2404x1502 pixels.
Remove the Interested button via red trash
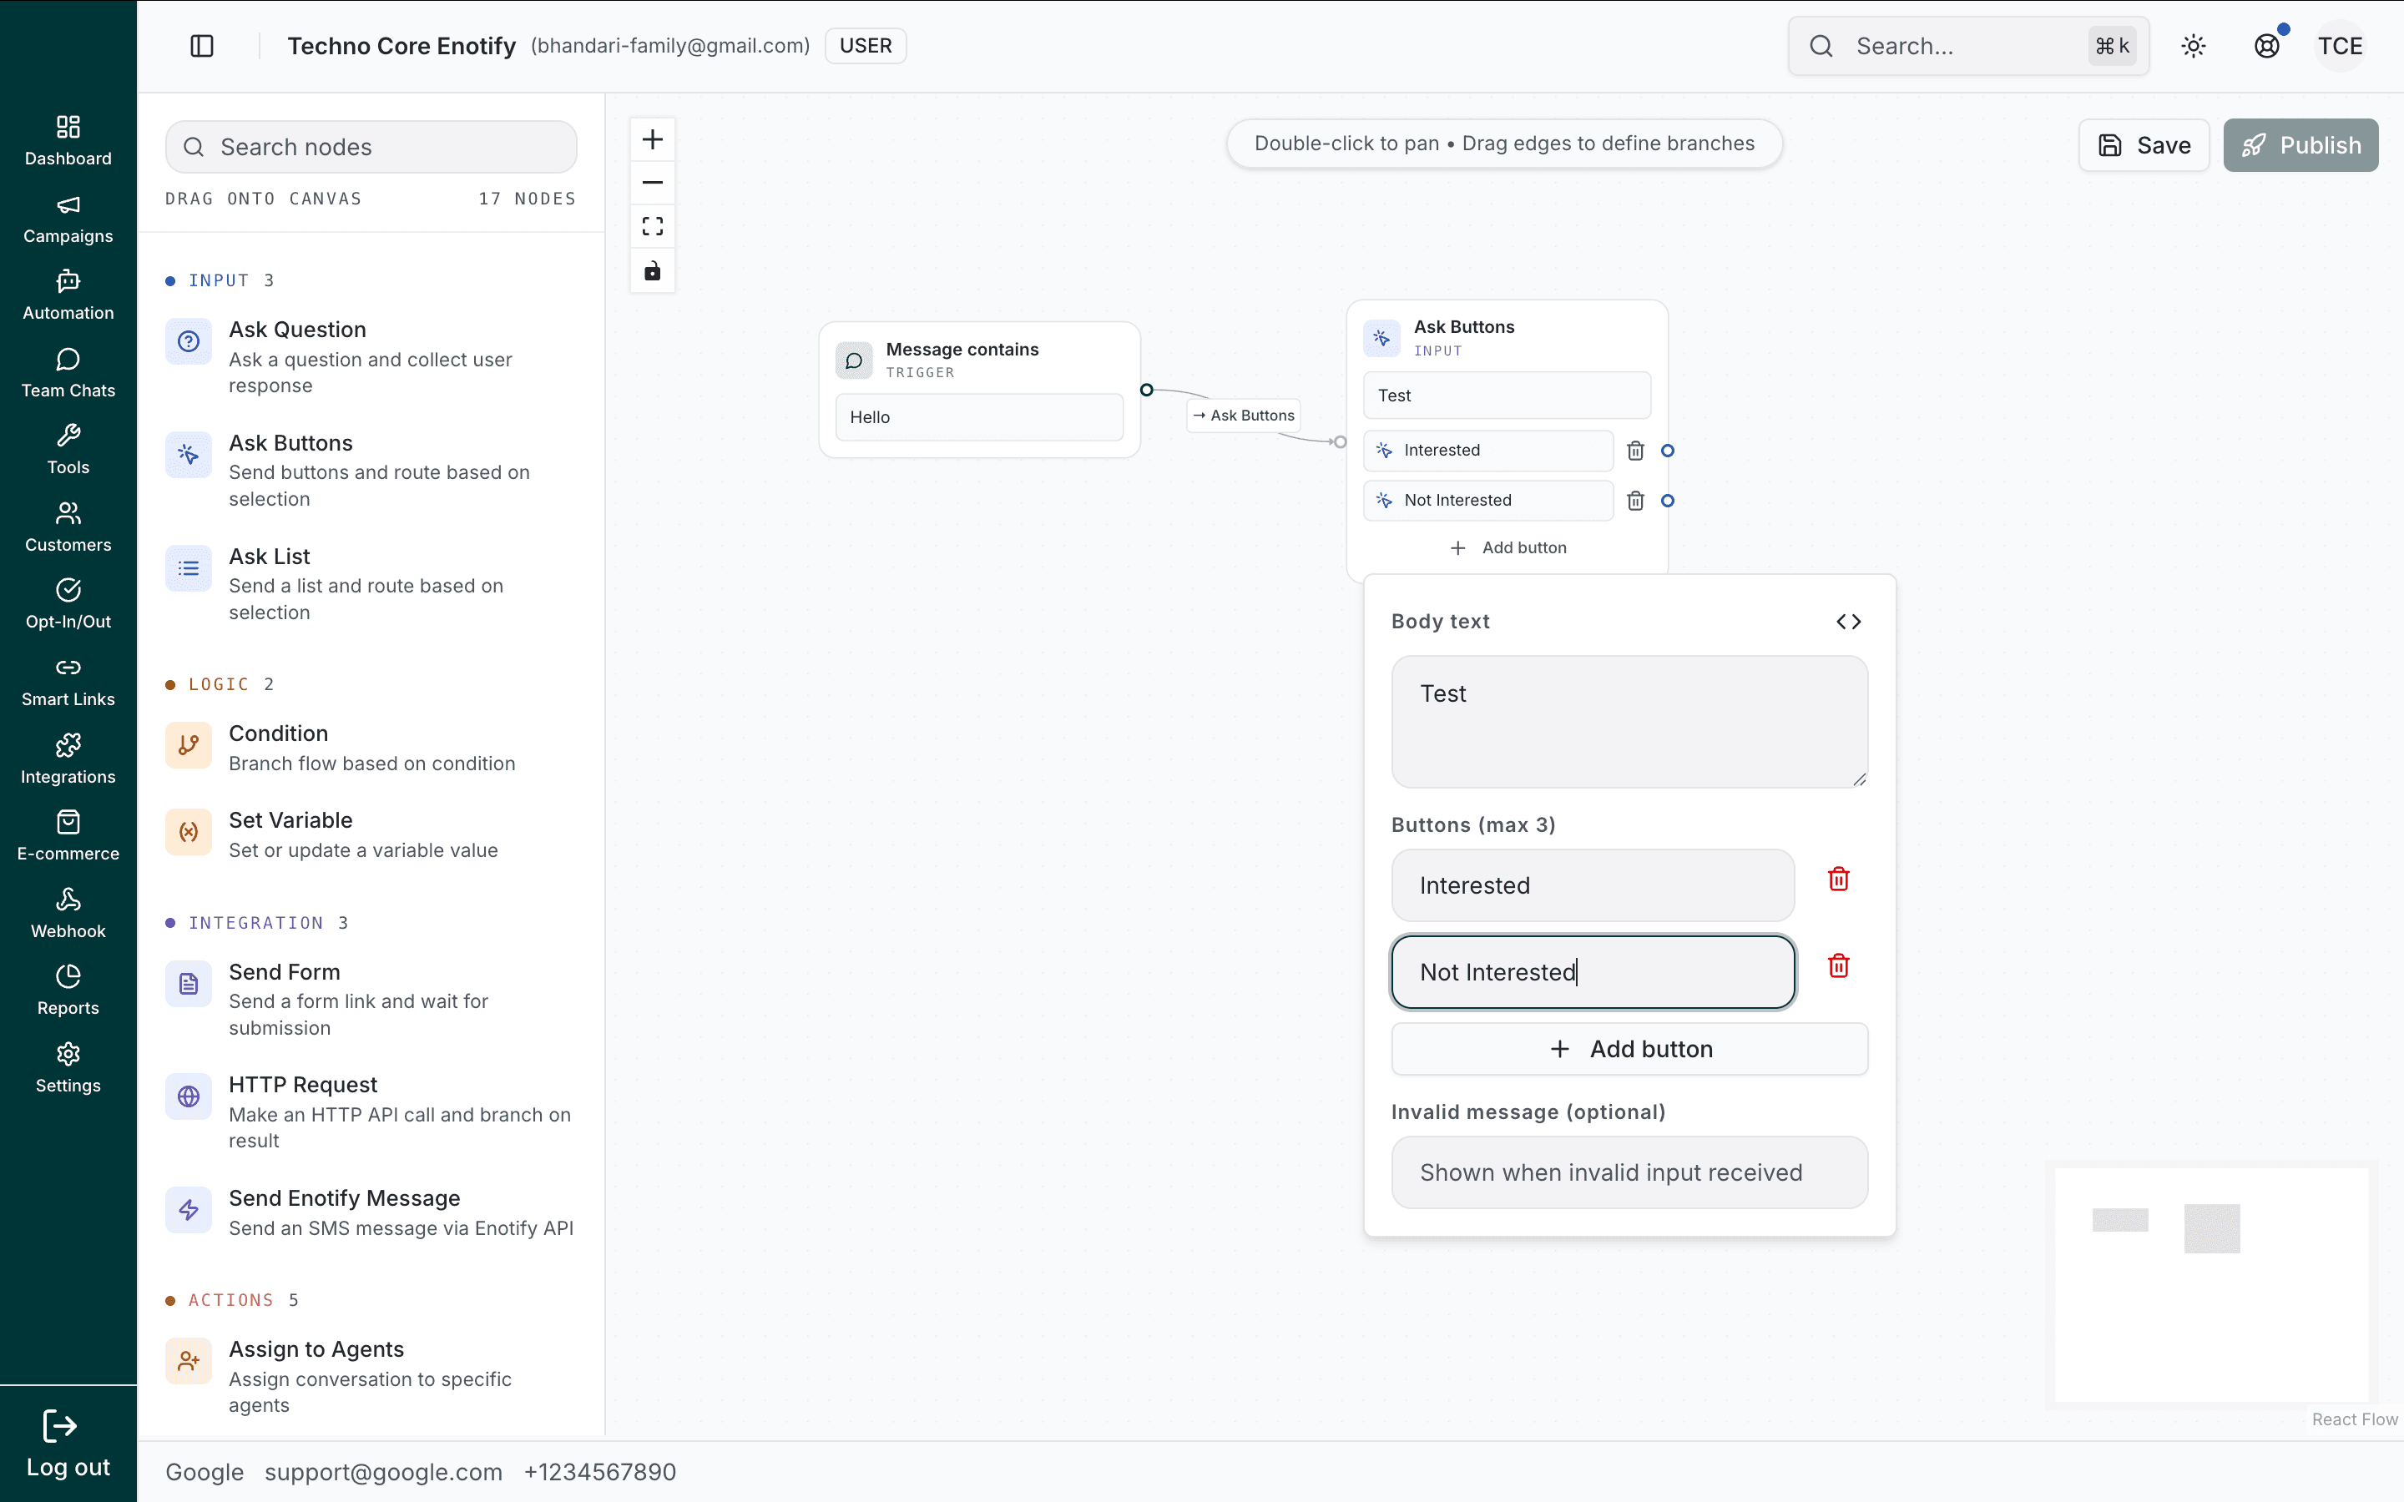[x=1839, y=880]
